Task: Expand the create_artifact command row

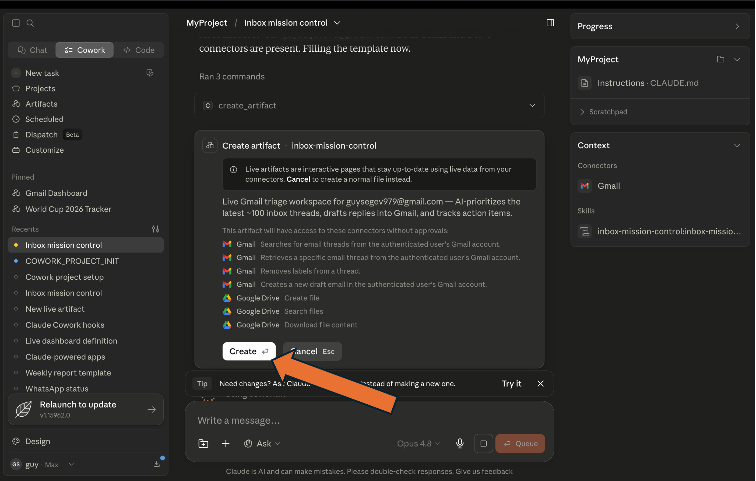Action: coord(369,106)
